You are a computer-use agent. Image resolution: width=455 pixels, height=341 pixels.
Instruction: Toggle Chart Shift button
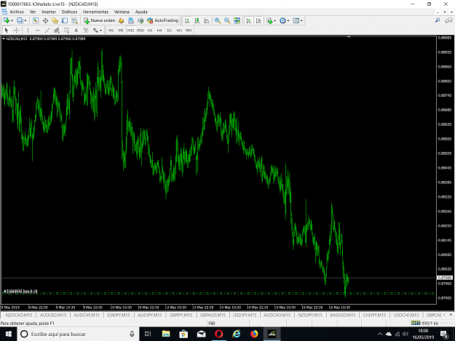click(x=258, y=20)
